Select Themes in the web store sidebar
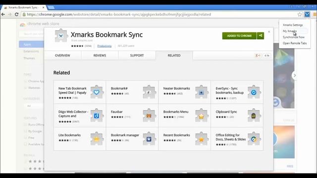 tap(29, 58)
